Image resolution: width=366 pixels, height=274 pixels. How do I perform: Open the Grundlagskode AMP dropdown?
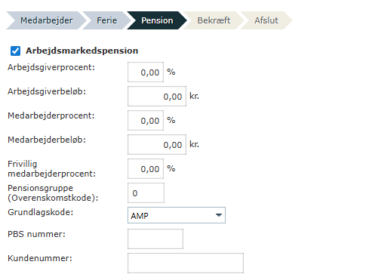177,215
